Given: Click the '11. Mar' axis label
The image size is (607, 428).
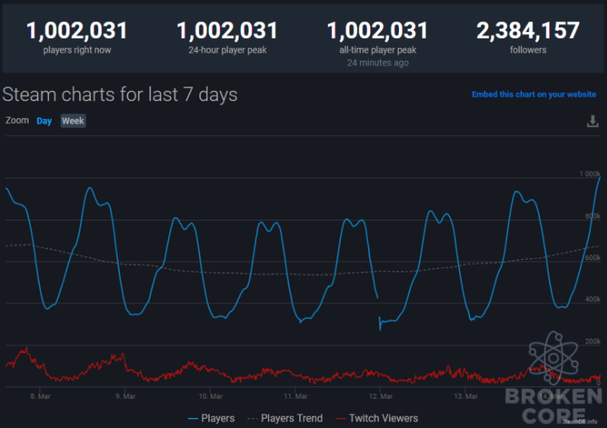Looking at the screenshot, I should click(296, 397).
